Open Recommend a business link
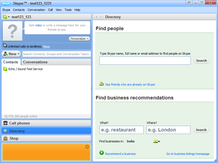The width and height of the screenshot is (218, 163). click(120, 154)
